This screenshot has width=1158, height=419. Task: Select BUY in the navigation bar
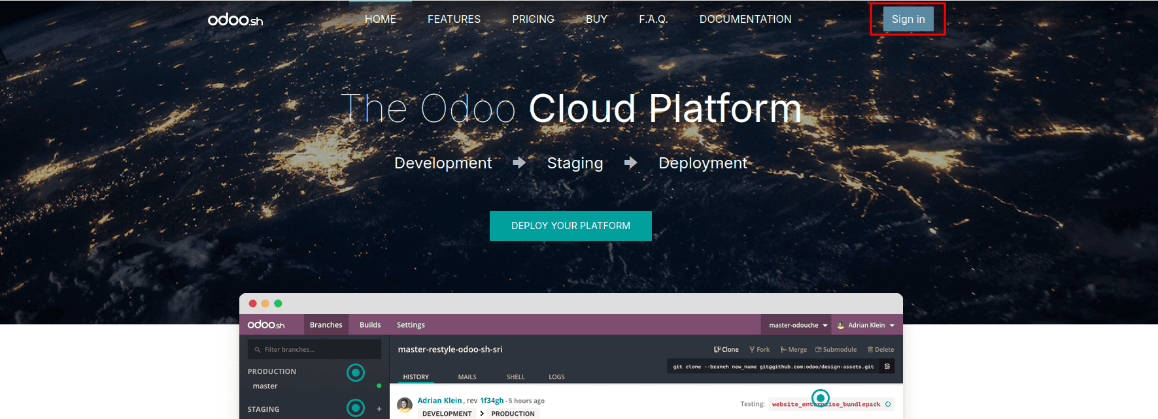596,19
